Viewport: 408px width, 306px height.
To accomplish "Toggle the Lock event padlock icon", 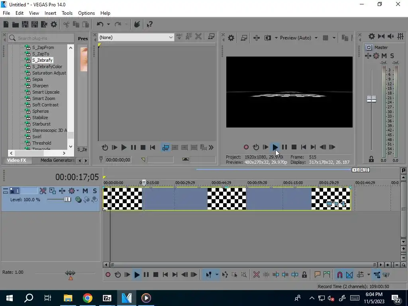I will tap(304, 275).
